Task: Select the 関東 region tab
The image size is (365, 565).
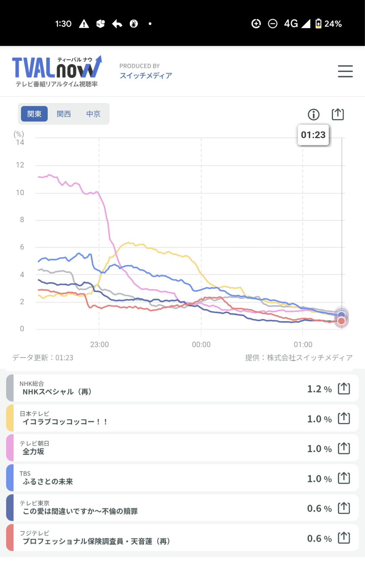Action: [34, 114]
